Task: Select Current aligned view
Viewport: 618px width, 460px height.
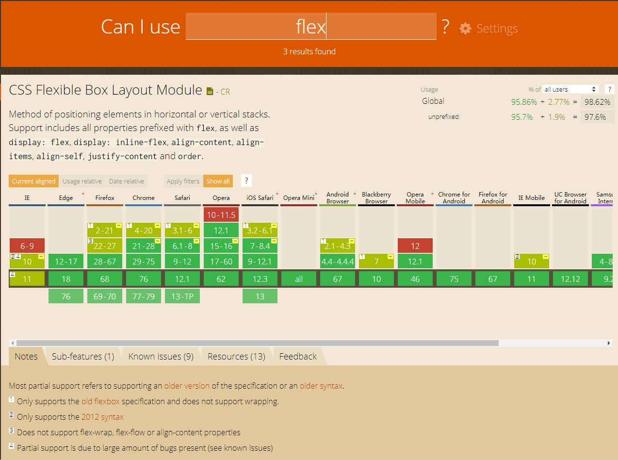Action: [x=33, y=181]
